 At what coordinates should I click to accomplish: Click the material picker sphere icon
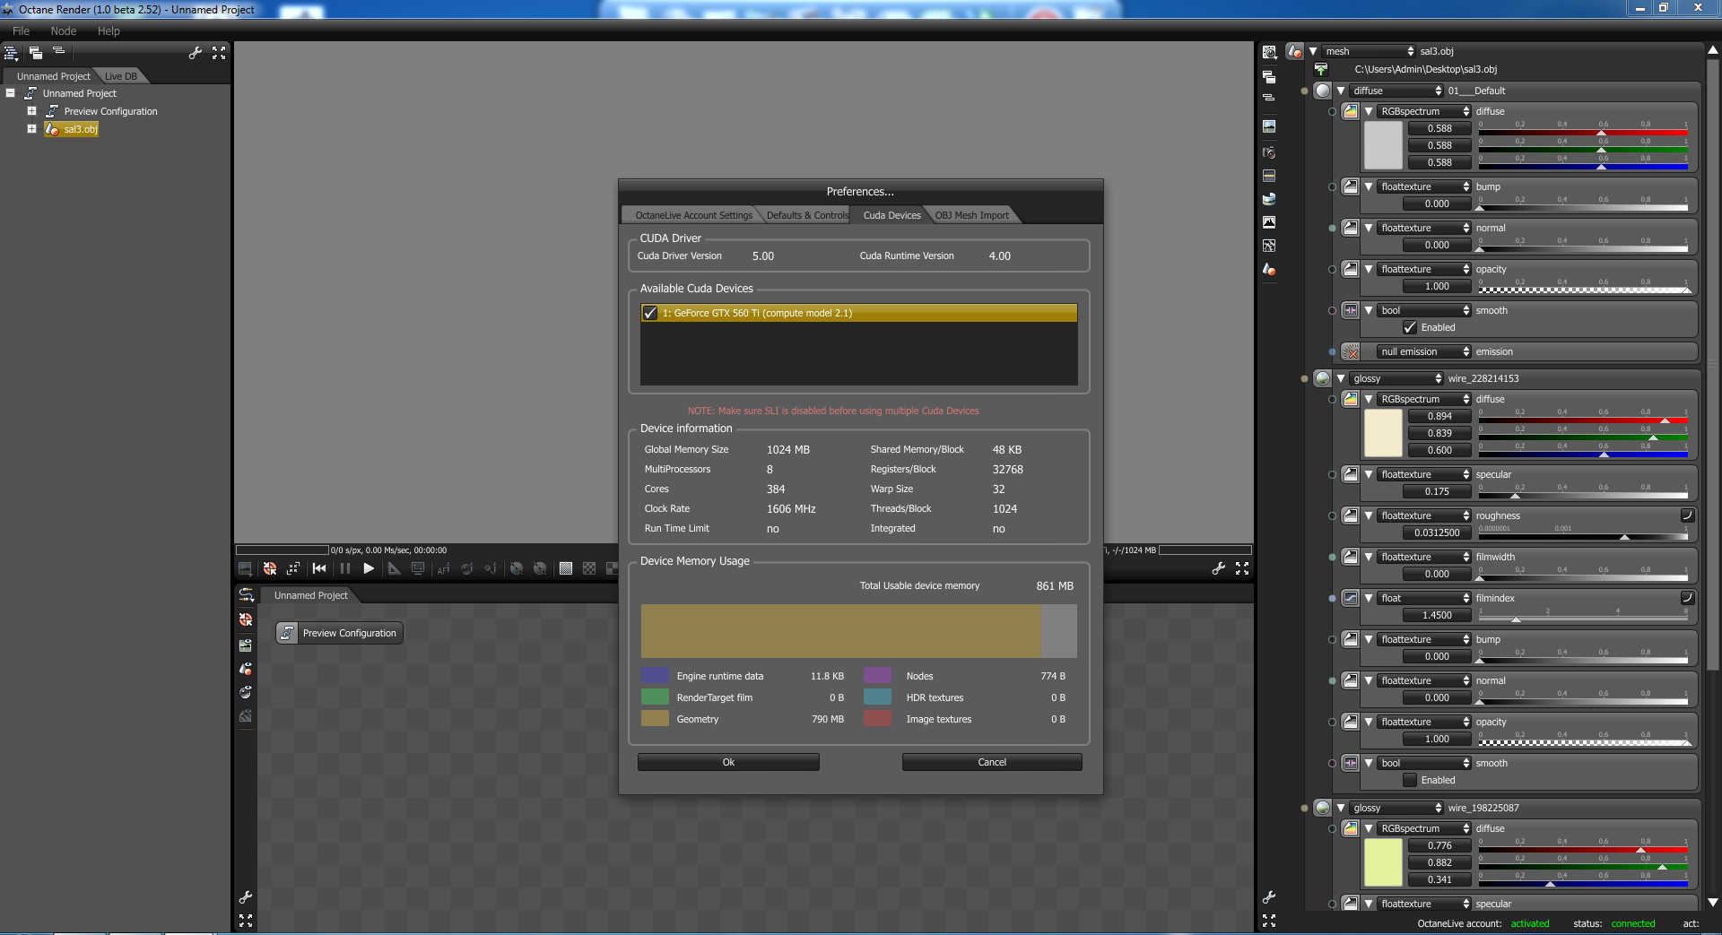466,568
